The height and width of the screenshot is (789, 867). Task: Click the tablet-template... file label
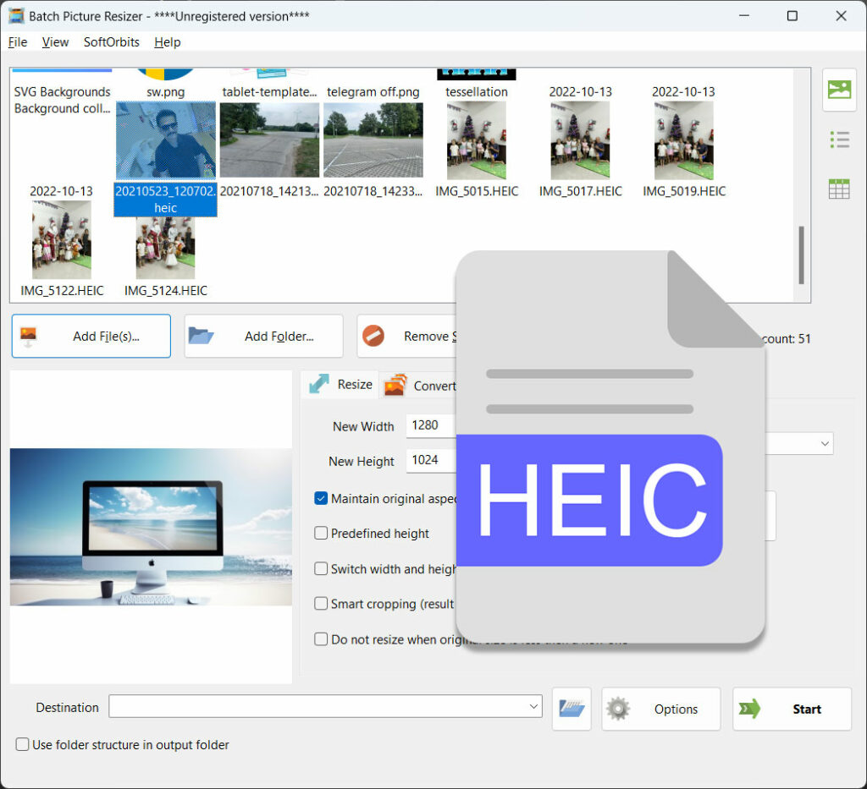(269, 91)
